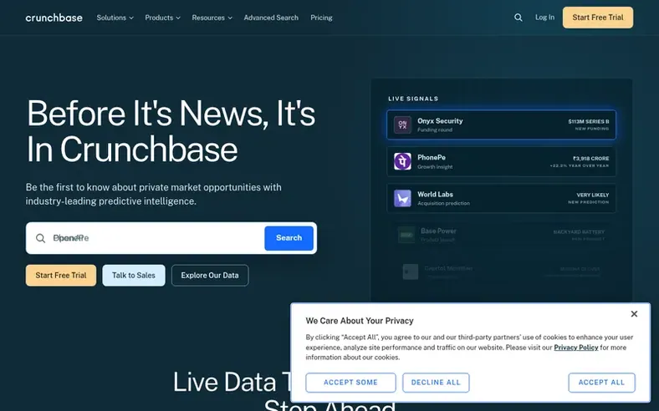Viewport: 659px width, 411px height.
Task: Click the Crunchbase logo
Action: point(54,18)
